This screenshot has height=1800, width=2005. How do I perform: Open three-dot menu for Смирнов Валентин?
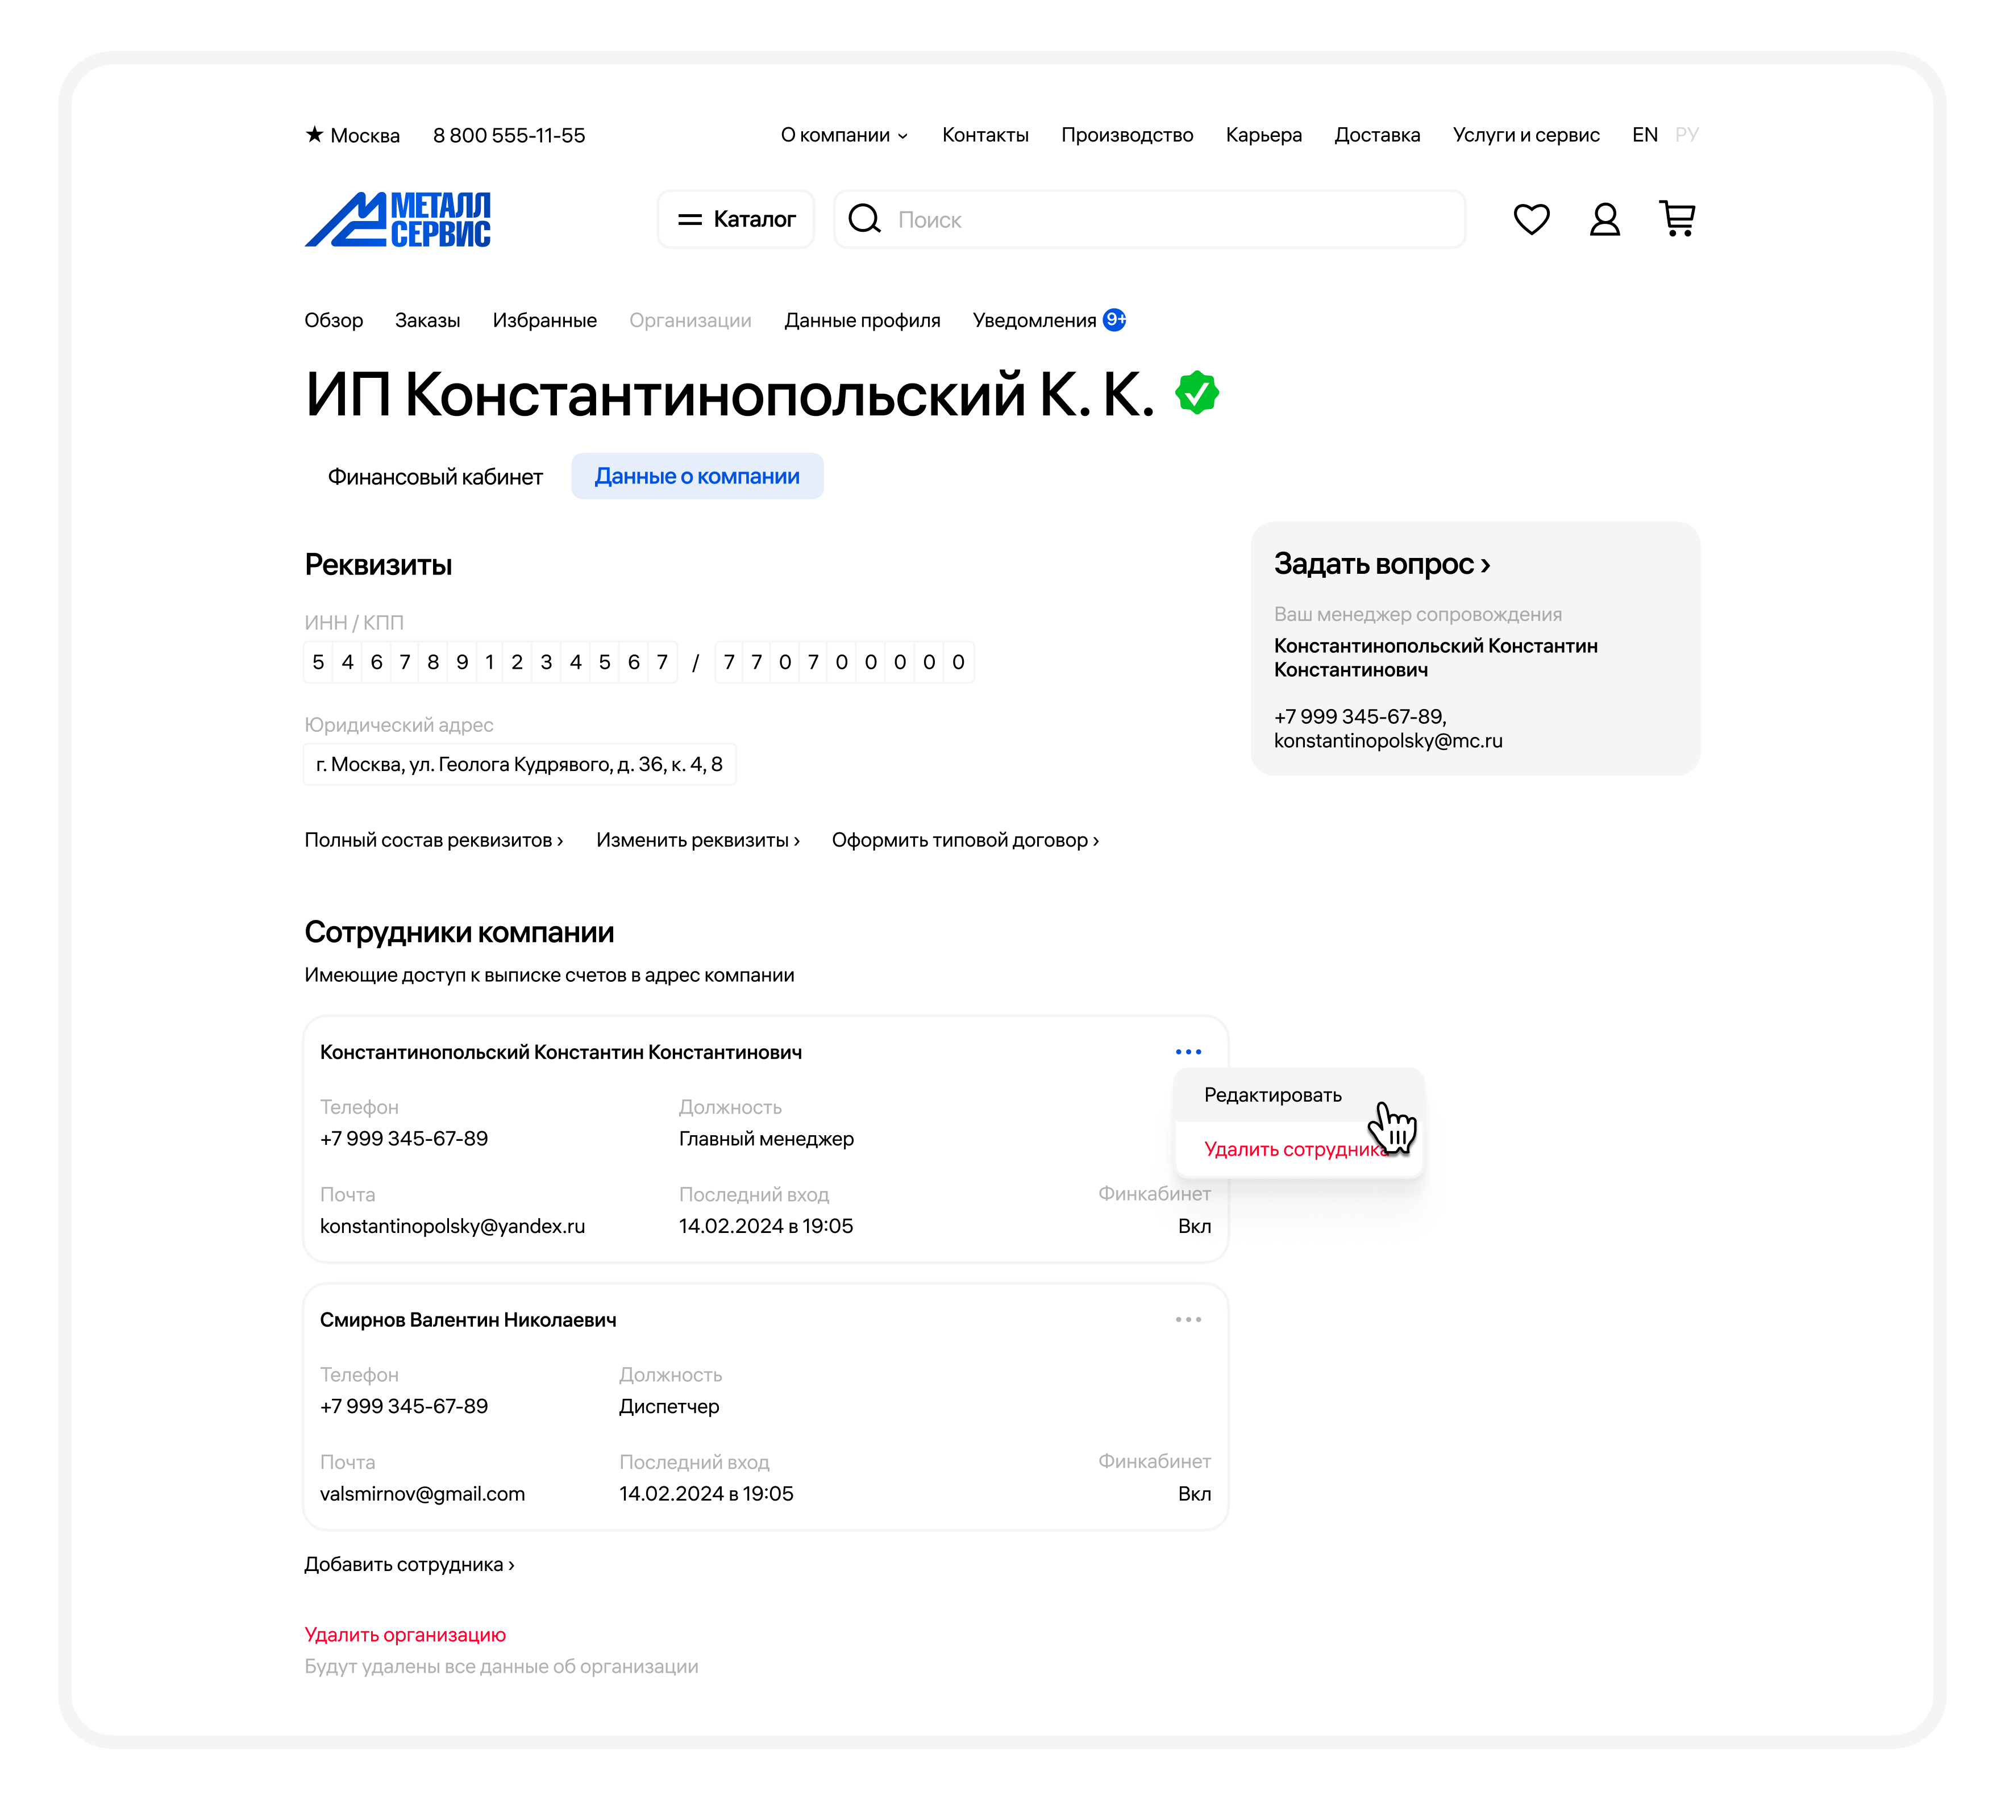tap(1188, 1319)
